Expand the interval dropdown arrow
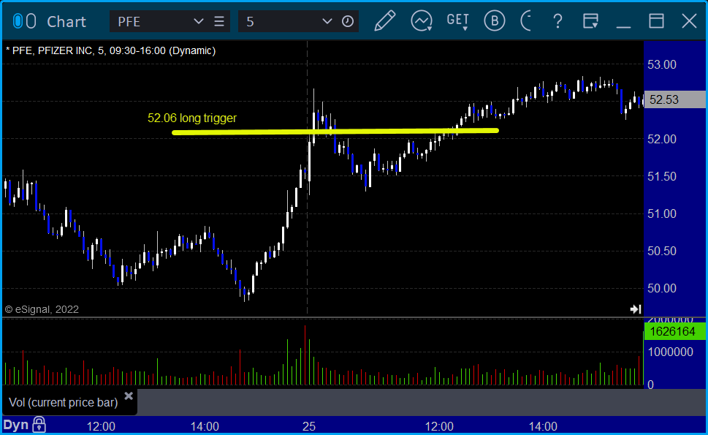Viewport: 708px width, 435px height. [327, 21]
